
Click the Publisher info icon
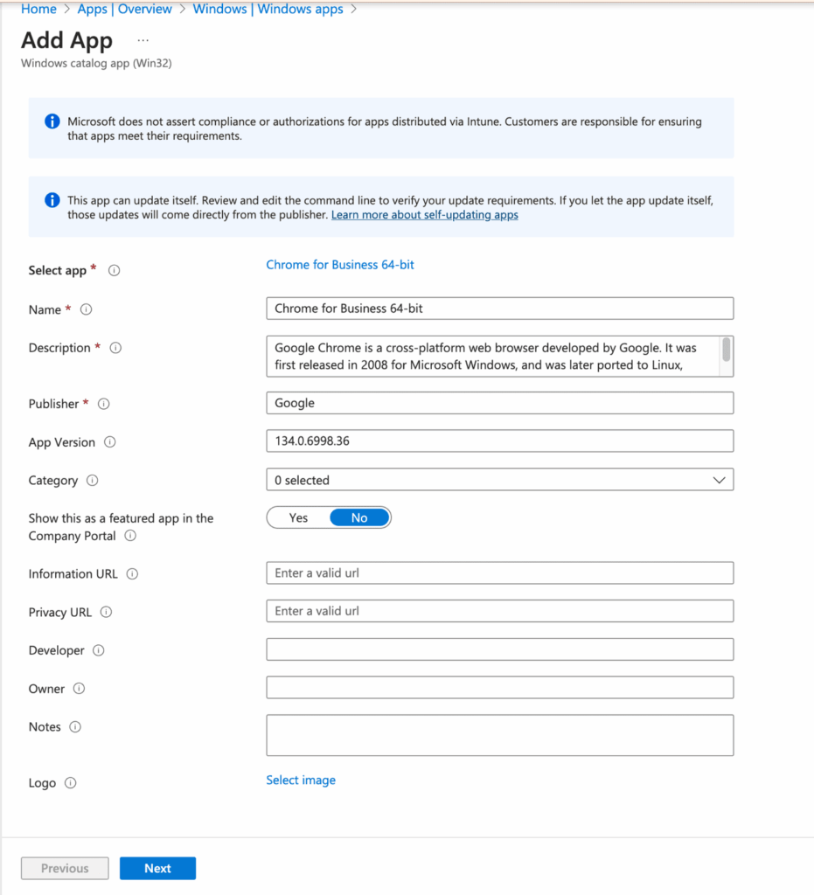(x=104, y=404)
